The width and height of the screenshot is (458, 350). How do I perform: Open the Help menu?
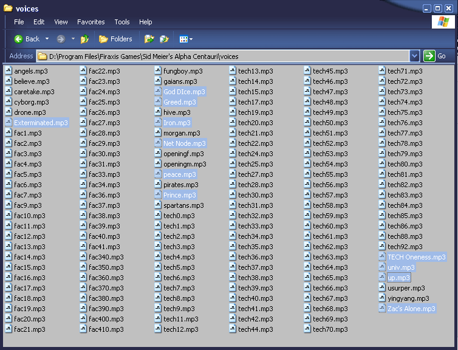146,22
